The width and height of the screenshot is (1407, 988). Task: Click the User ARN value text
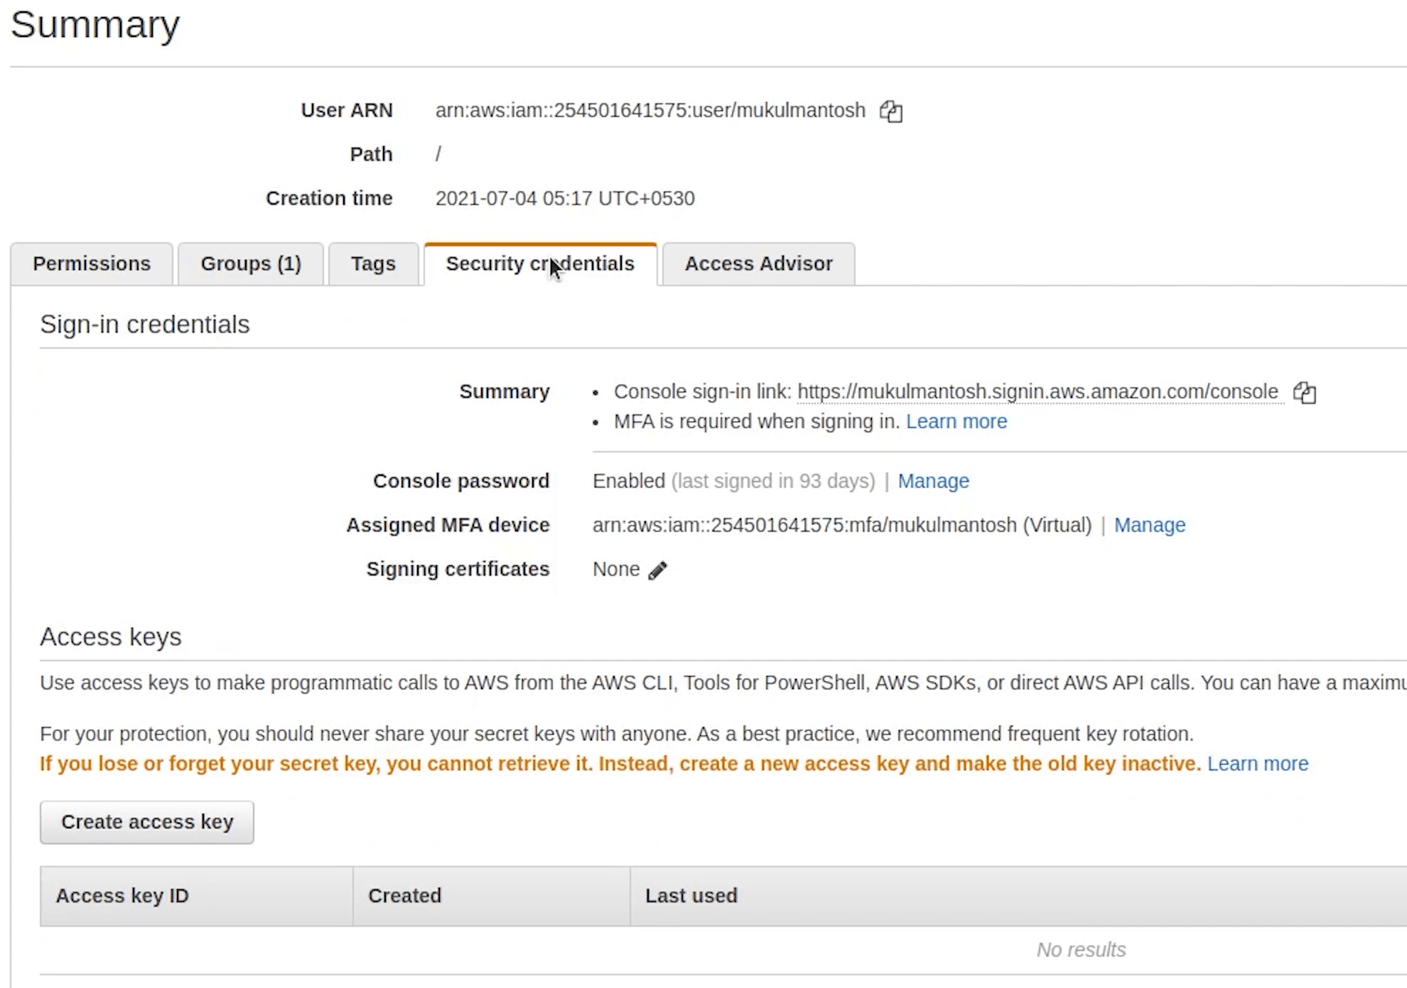point(650,111)
